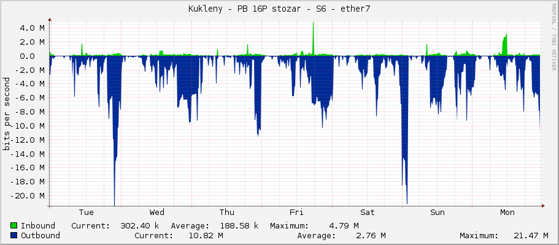
Task: Click the Sat label on the x-axis
Action: pyautogui.click(x=367, y=213)
